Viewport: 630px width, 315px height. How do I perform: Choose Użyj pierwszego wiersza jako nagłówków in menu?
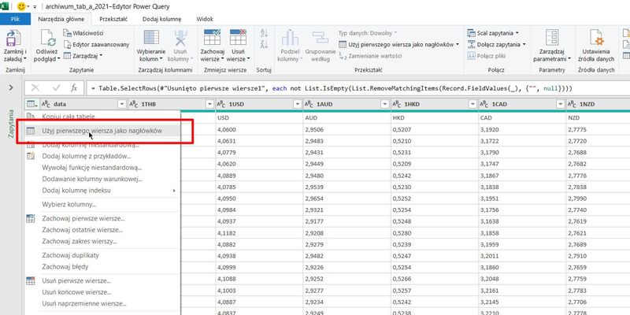coord(102,131)
